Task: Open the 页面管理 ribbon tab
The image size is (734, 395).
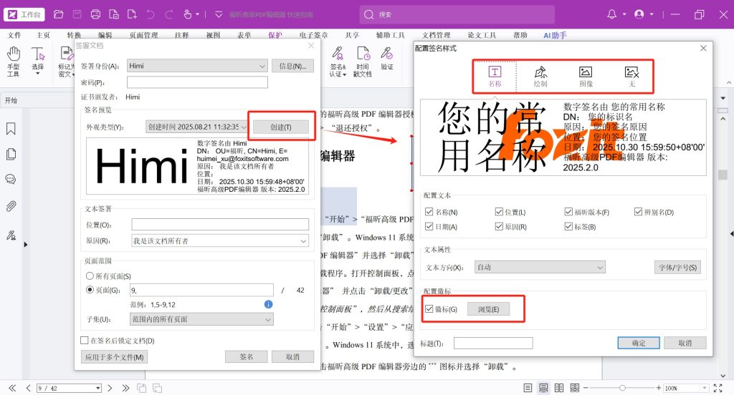Action: tap(143, 35)
